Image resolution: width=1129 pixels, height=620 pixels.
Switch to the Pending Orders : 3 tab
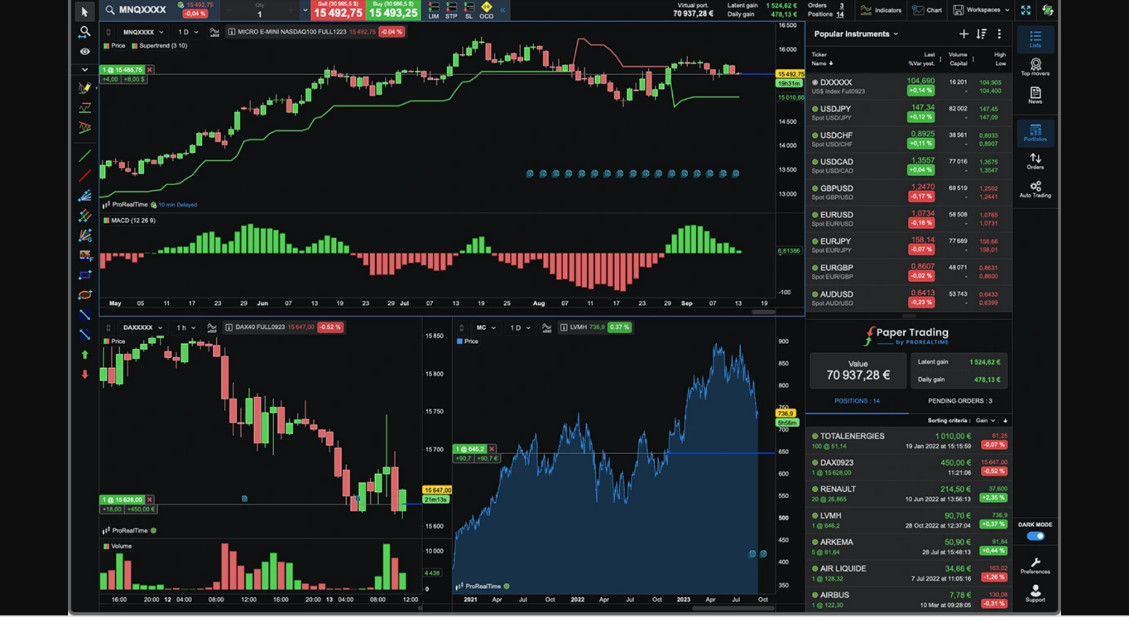point(960,401)
